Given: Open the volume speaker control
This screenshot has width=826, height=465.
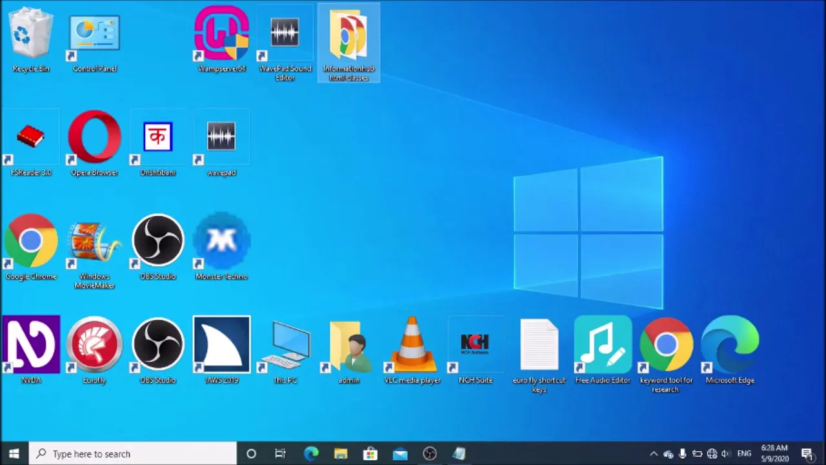Looking at the screenshot, I should [x=726, y=454].
